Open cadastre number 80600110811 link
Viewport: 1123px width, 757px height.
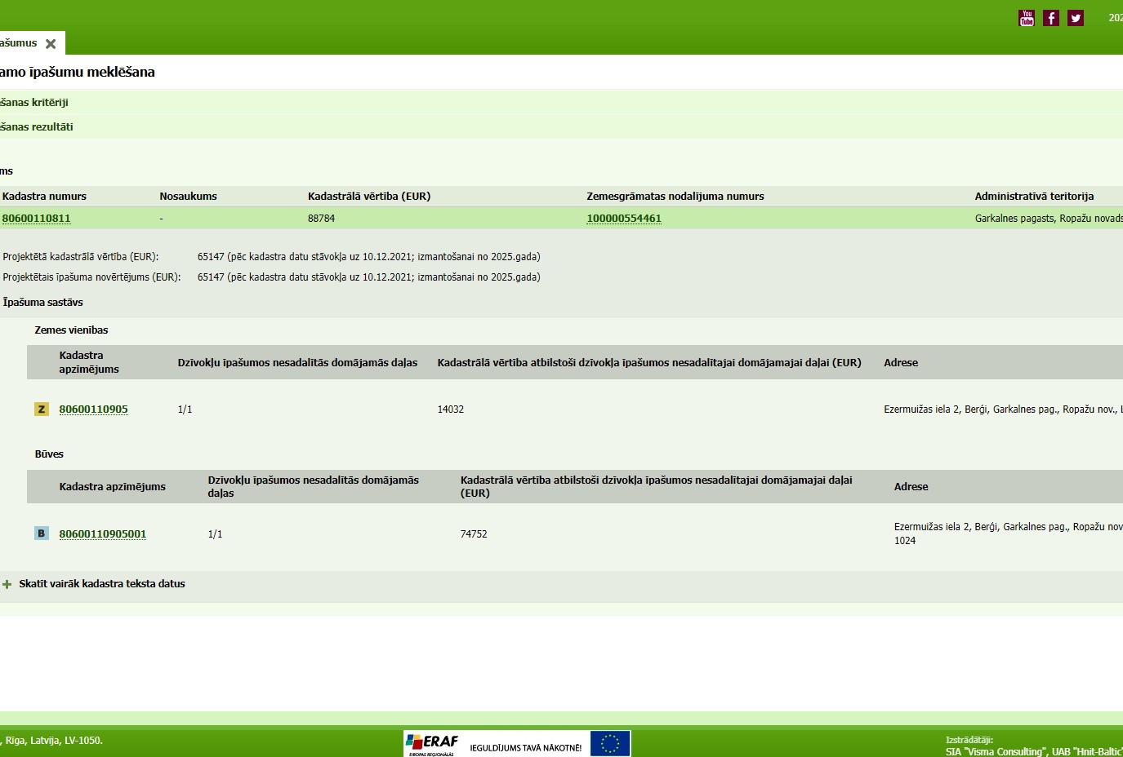click(37, 219)
